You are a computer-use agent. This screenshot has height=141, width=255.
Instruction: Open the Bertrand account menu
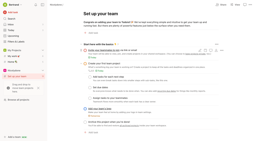(12, 5)
